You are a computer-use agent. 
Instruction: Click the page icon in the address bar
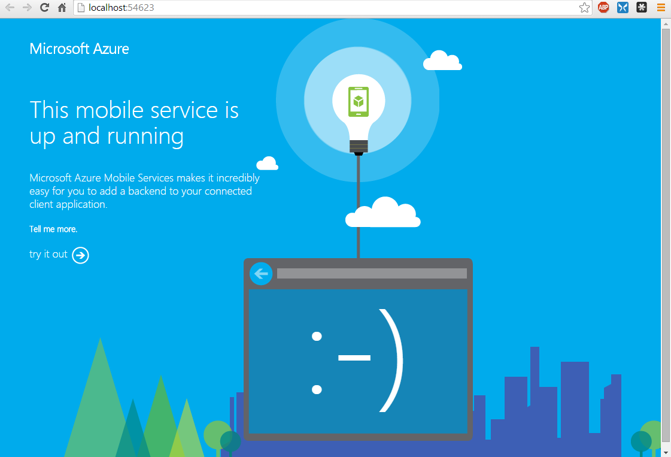(x=81, y=7)
